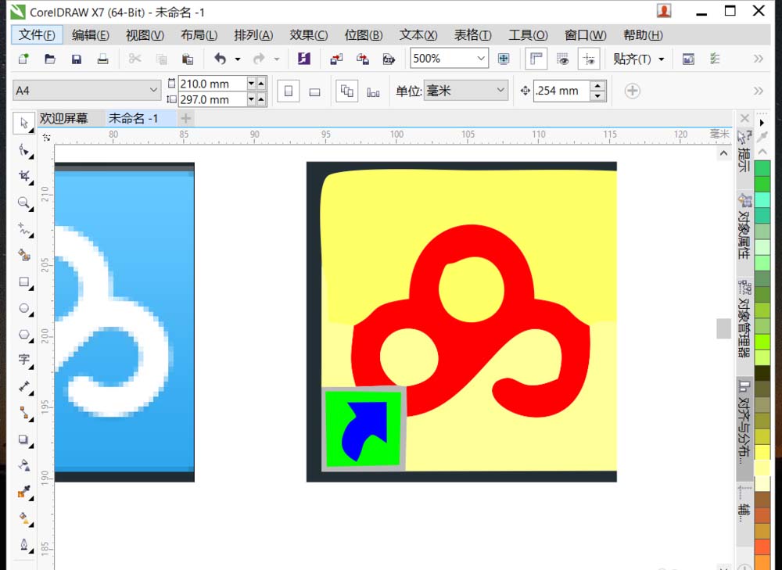Add a new document with the plus tab
Screen dimensions: 782x570
pyautogui.click(x=186, y=118)
